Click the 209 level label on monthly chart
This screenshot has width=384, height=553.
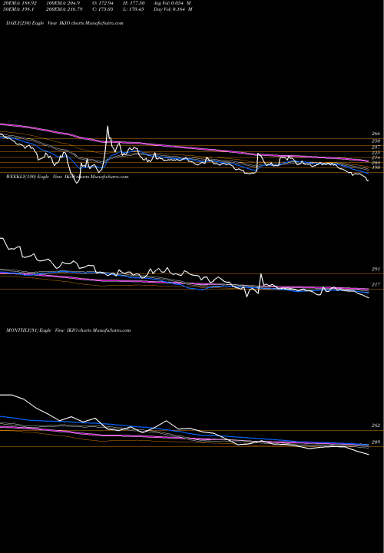click(376, 442)
